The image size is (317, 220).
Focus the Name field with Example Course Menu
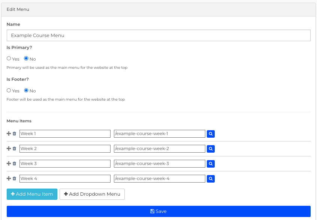pyautogui.click(x=158, y=35)
